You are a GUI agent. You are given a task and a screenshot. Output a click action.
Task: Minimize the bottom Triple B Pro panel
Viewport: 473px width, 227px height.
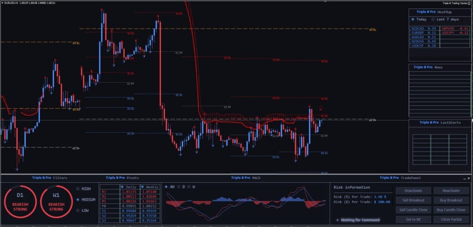point(465,178)
